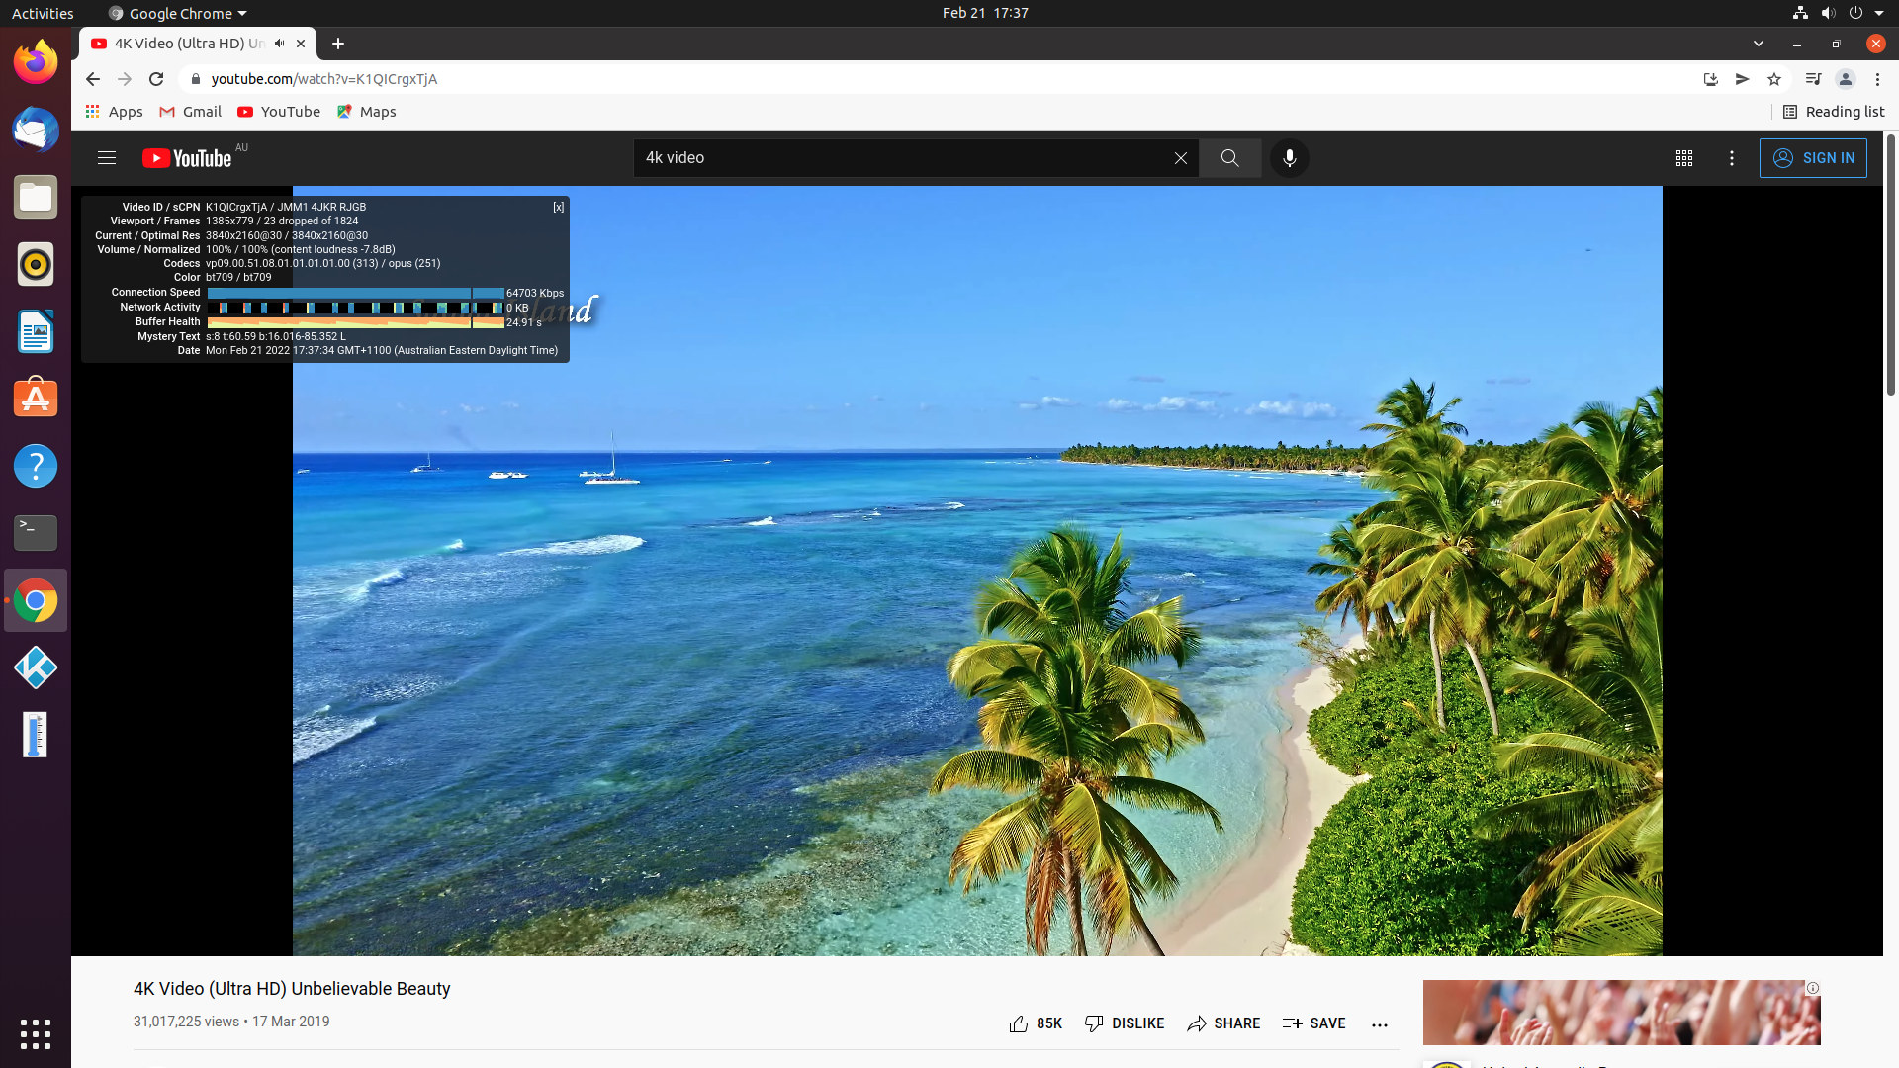The width and height of the screenshot is (1899, 1068).
Task: Open Activities overview
Action: [x=43, y=13]
